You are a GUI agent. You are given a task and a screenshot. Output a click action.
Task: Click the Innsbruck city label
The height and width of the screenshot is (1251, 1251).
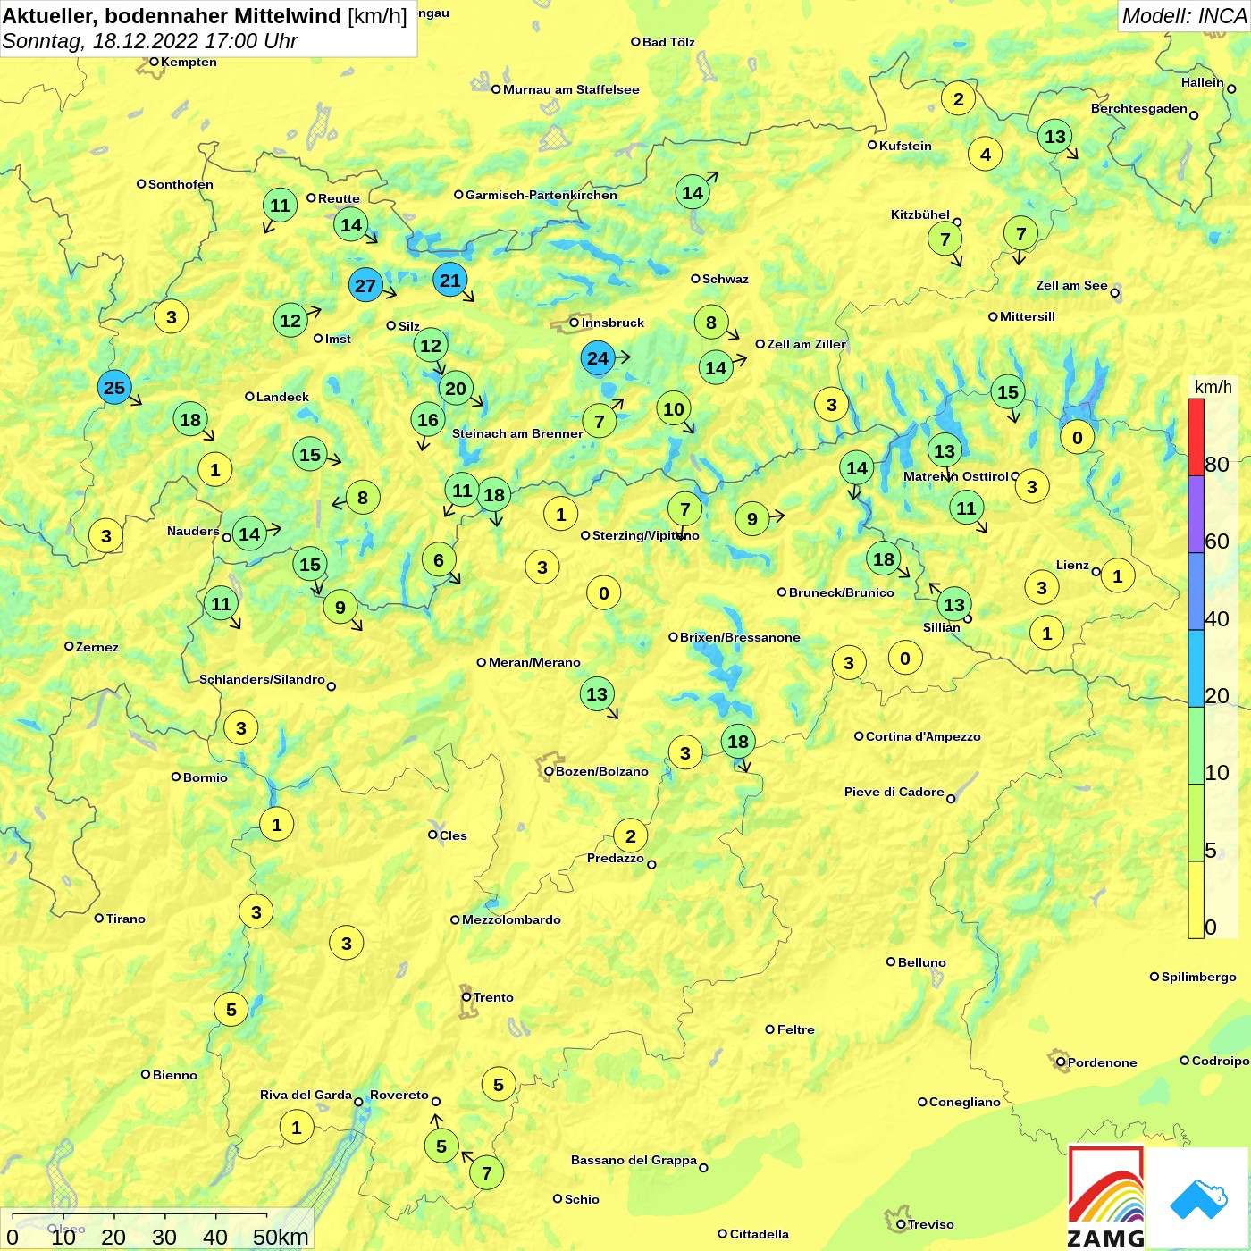(x=613, y=323)
